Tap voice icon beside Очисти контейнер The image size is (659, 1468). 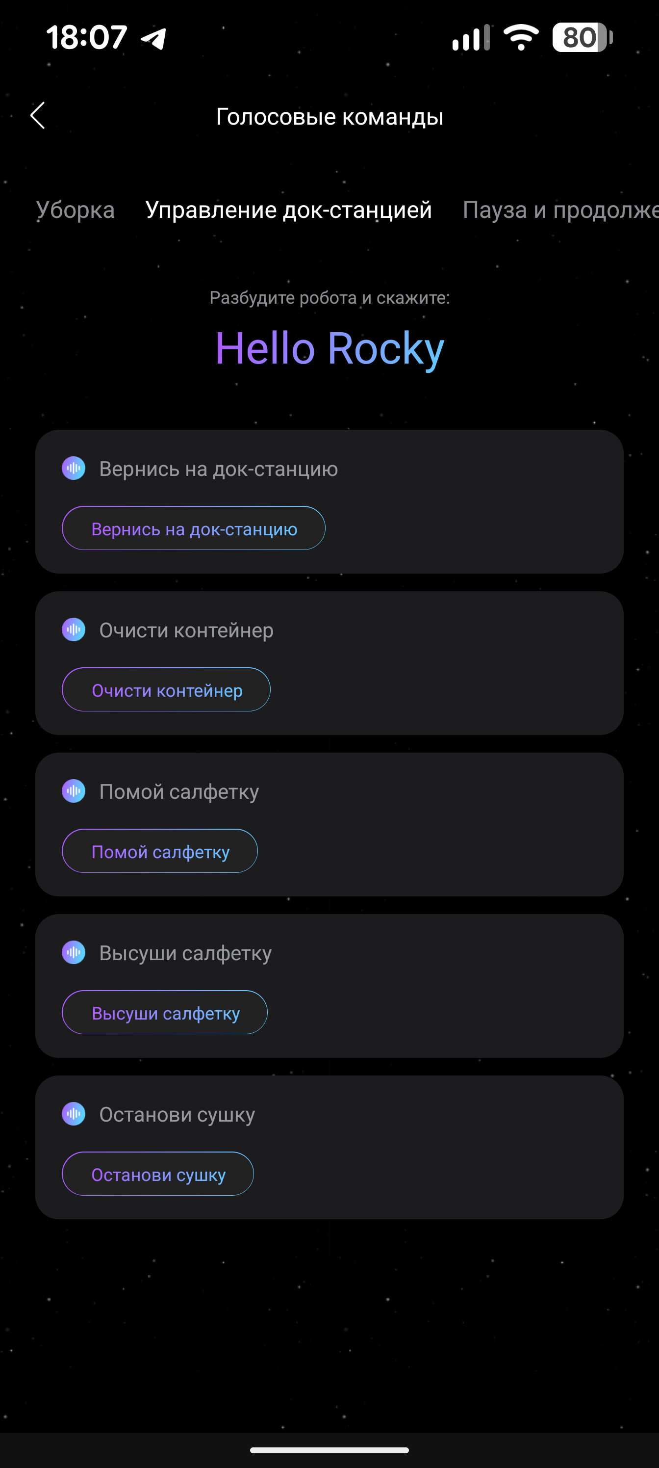tap(74, 629)
